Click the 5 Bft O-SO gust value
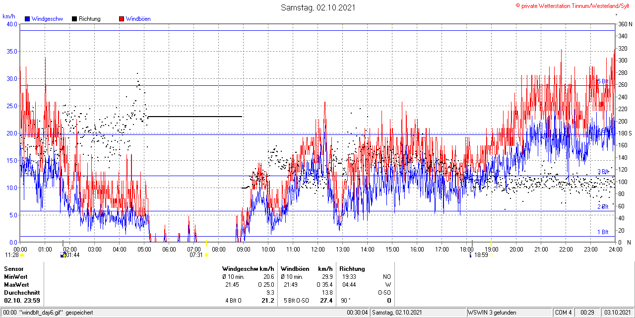 (296, 301)
